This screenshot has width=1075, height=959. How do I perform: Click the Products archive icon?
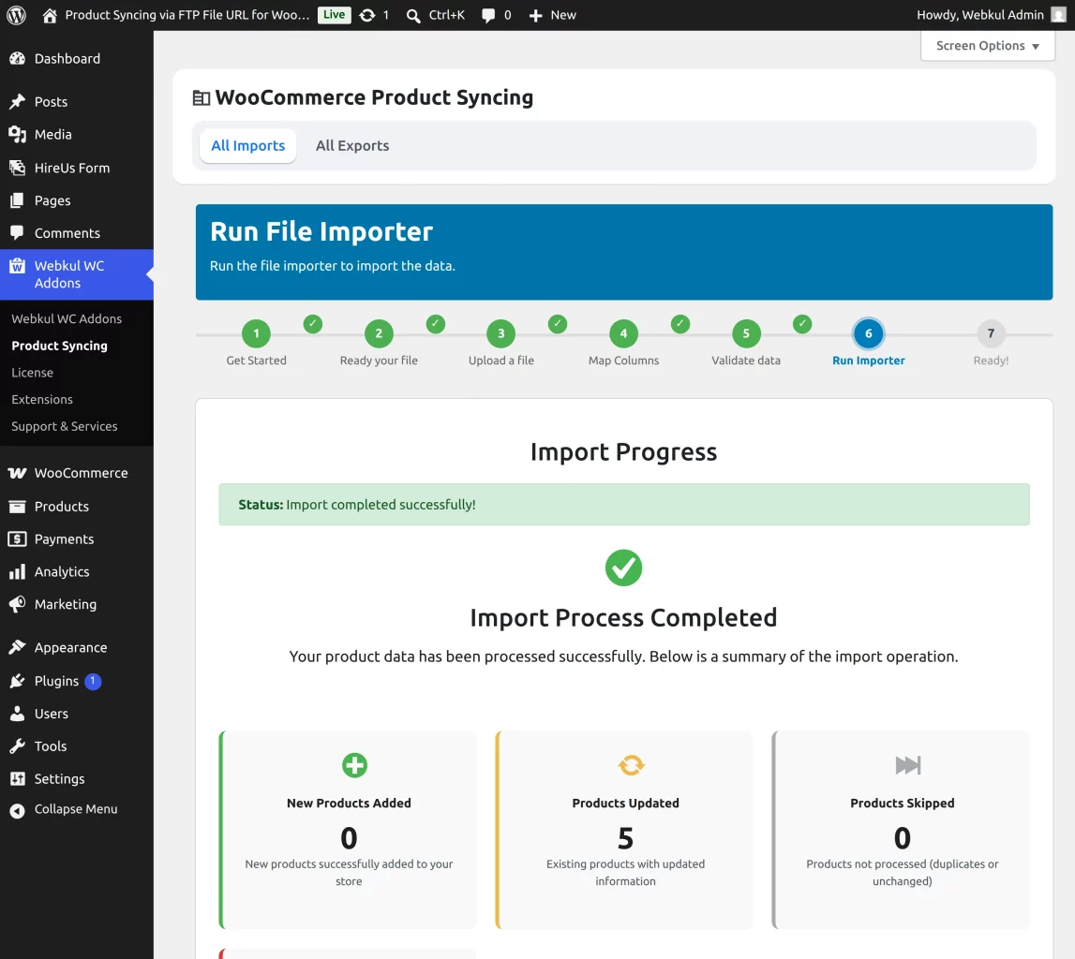pos(17,507)
